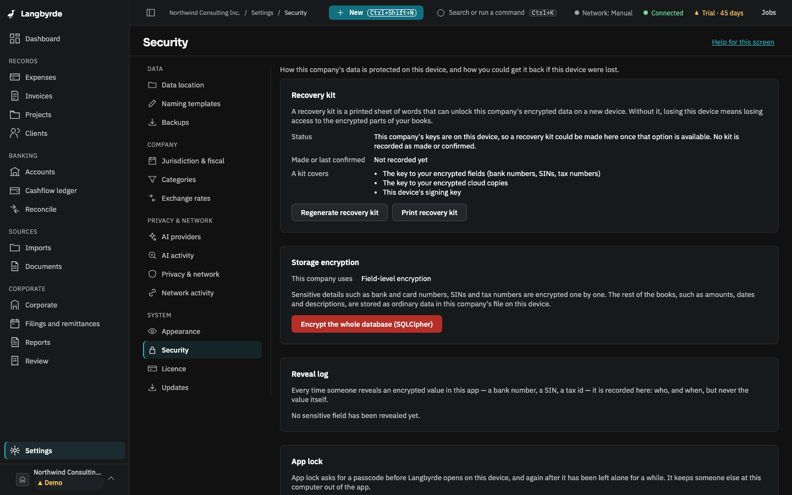
Task: Click the Filings and remittances calendar icon
Action: click(15, 323)
